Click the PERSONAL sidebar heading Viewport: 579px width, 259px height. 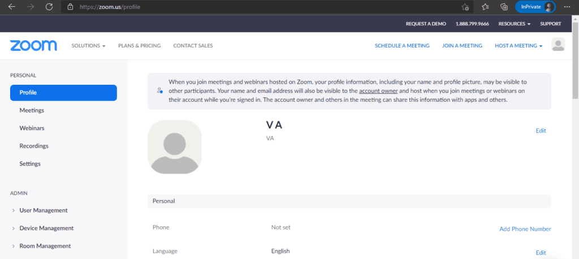click(23, 75)
